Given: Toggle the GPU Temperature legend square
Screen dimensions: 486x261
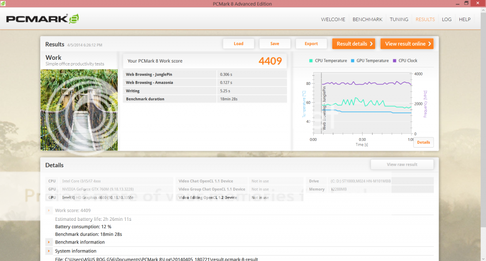Looking at the screenshot, I should coord(353,61).
